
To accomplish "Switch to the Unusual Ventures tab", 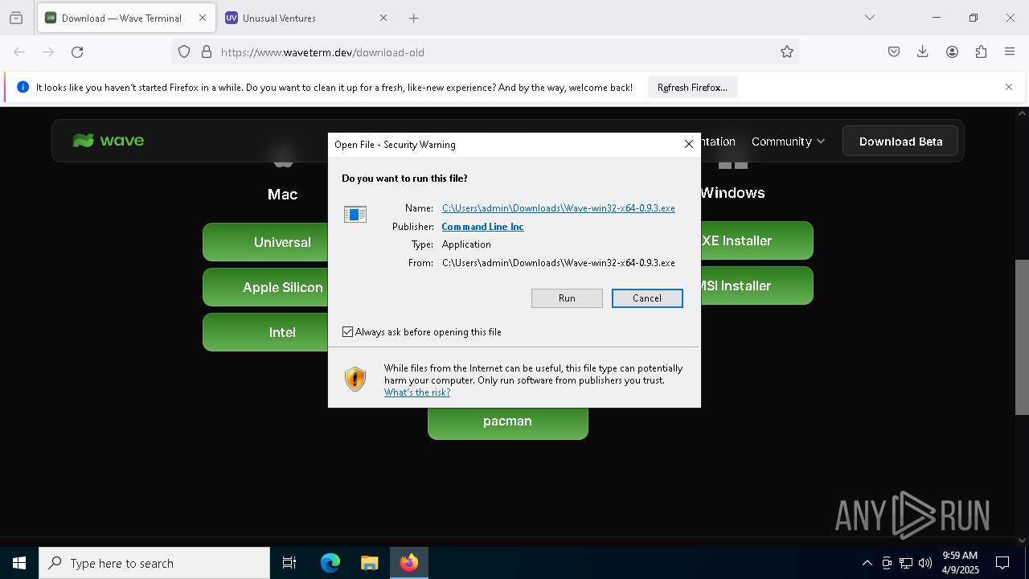I will tap(307, 18).
